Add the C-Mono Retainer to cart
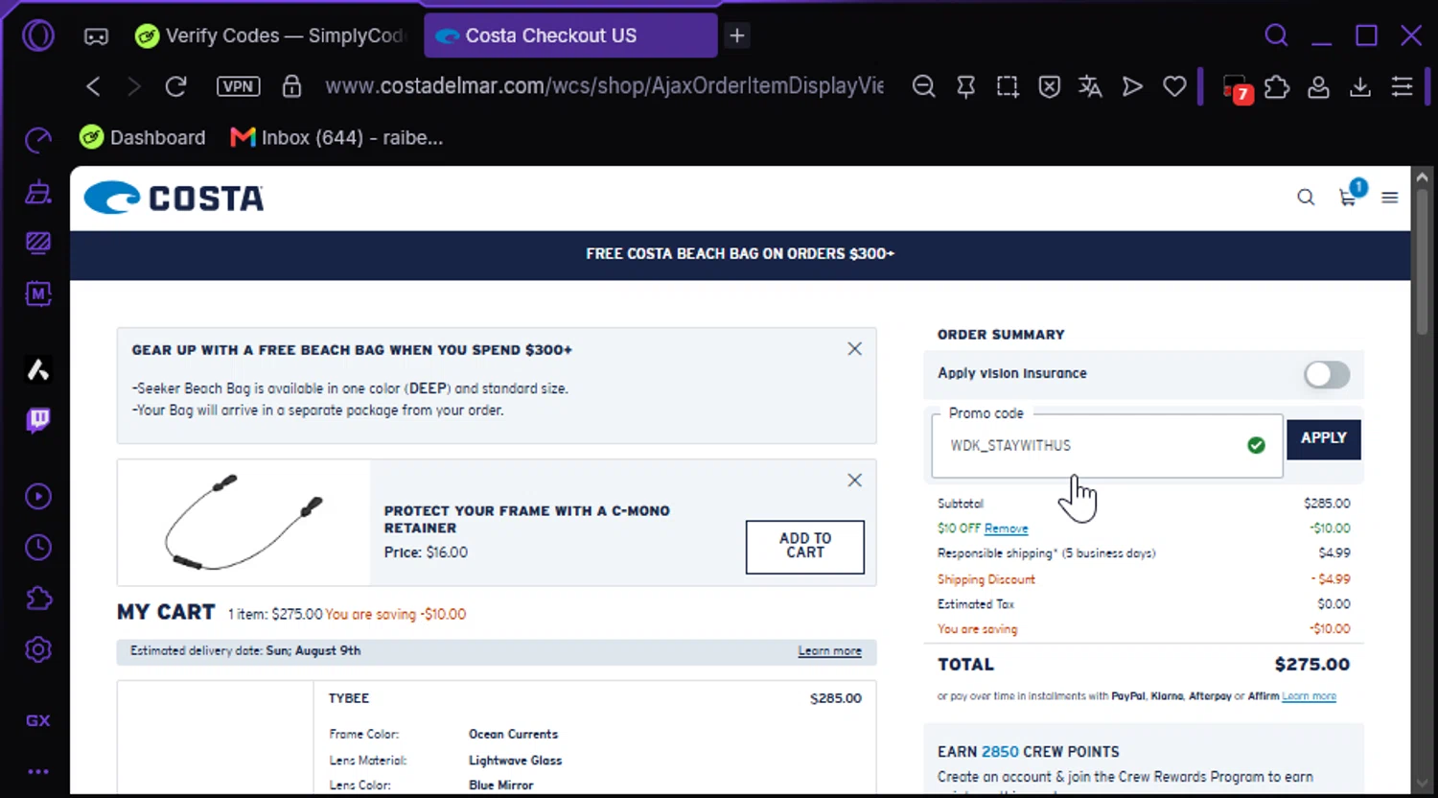The width and height of the screenshot is (1438, 798). click(805, 547)
